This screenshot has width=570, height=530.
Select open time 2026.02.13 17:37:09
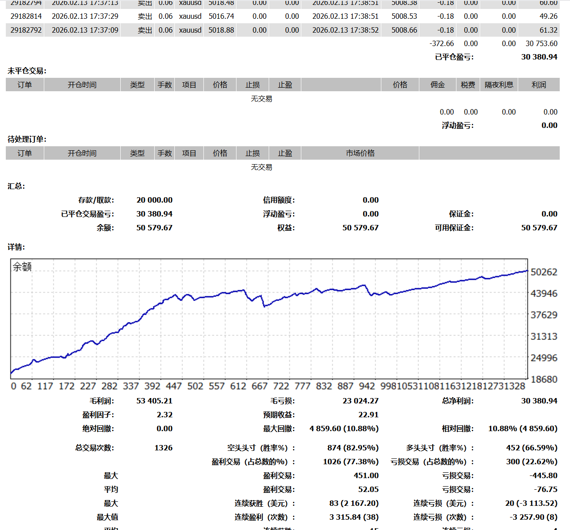pos(85,30)
